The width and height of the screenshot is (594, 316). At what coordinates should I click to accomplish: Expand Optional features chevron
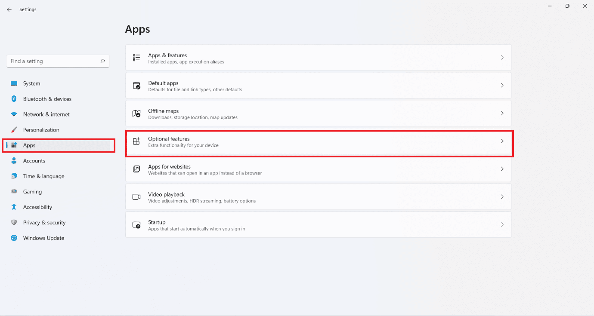click(x=502, y=141)
